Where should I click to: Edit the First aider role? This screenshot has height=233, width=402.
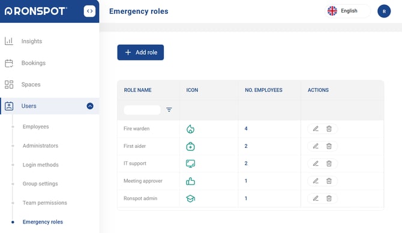click(316, 146)
